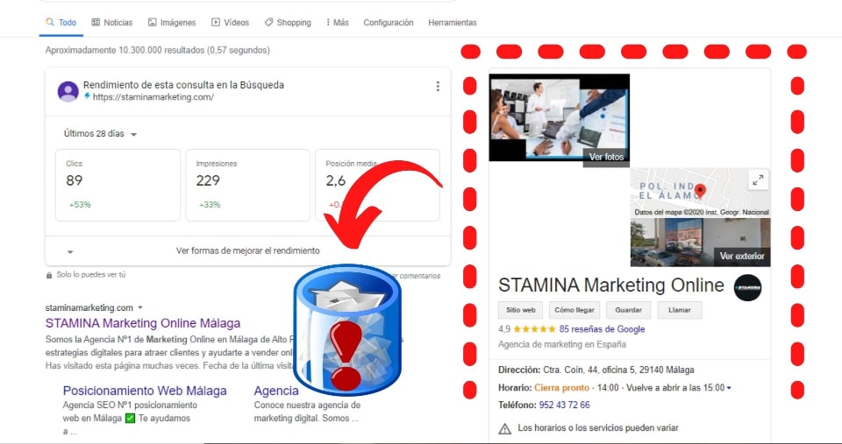Select the Impresiones 229 metric card

[x=247, y=185]
